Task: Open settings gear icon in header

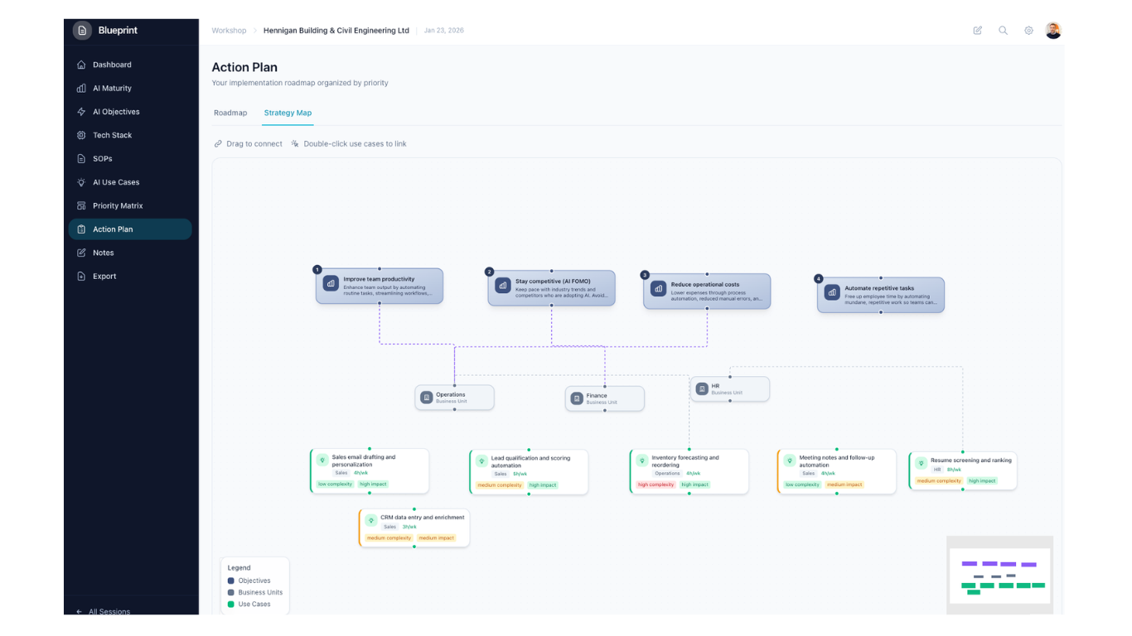Action: point(1028,31)
